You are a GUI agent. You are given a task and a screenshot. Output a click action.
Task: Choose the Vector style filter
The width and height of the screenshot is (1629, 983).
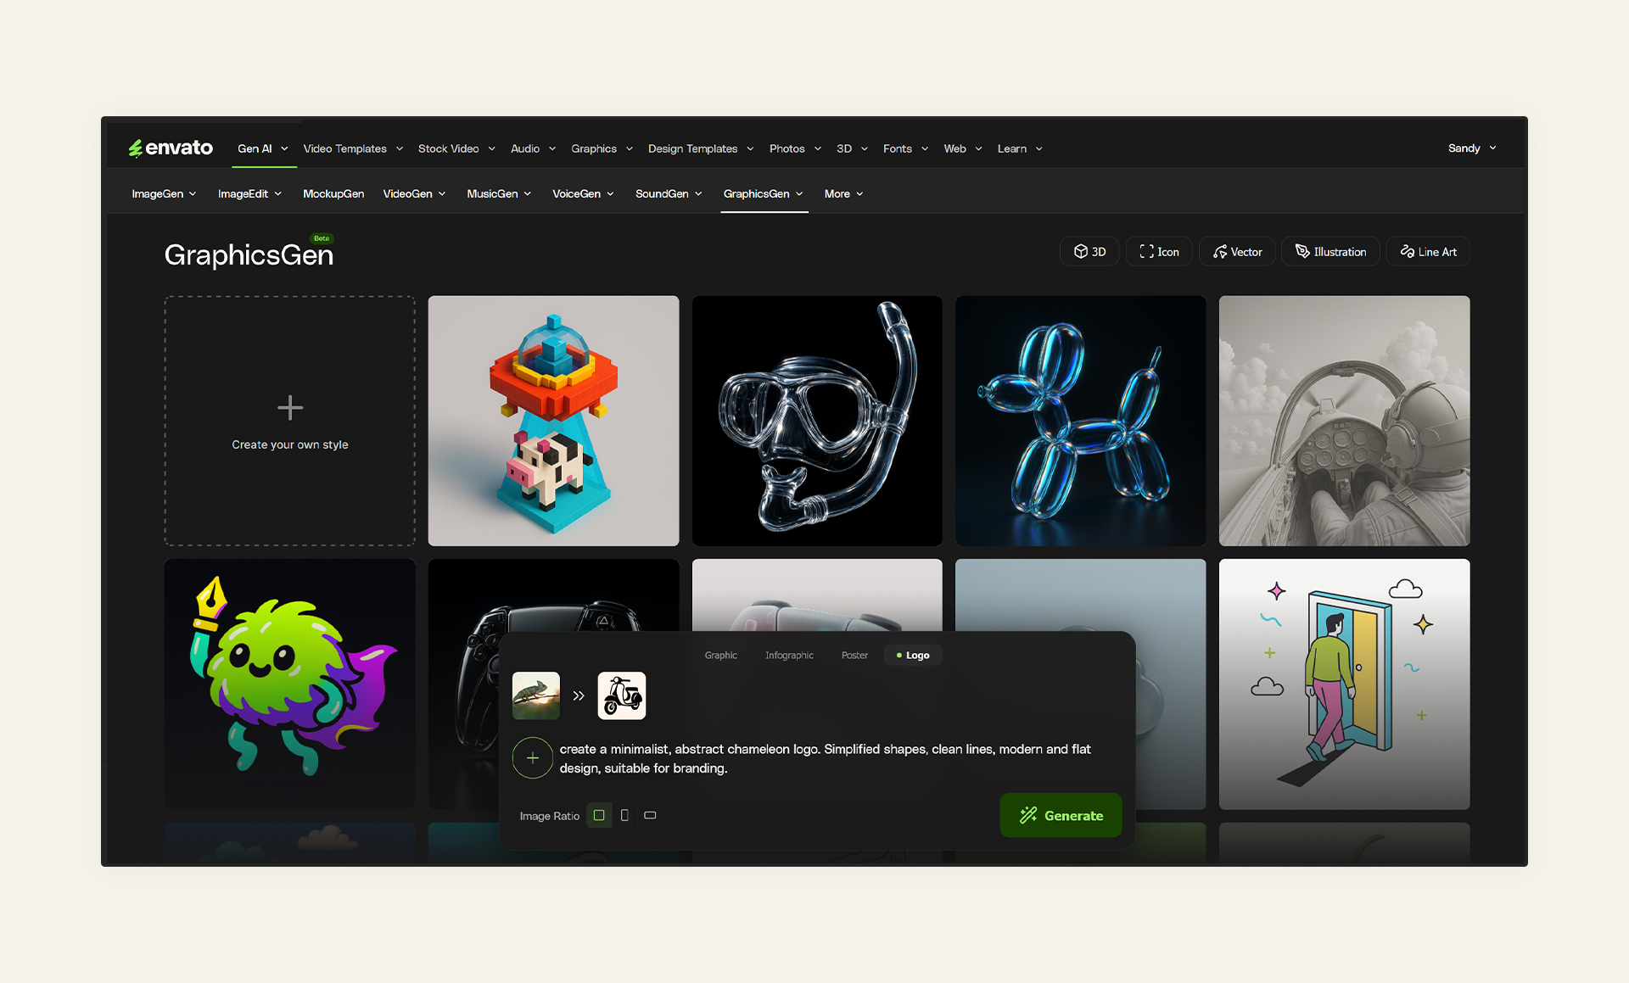coord(1237,252)
